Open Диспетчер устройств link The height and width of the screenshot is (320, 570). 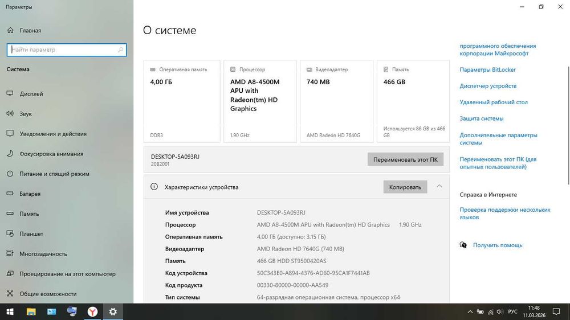(x=488, y=86)
